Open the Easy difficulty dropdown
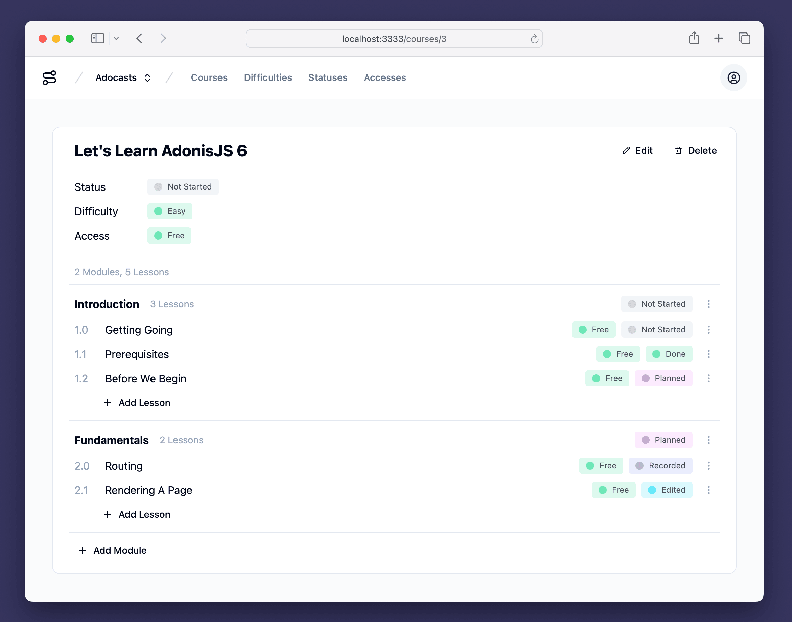The height and width of the screenshot is (622, 792). tap(170, 211)
